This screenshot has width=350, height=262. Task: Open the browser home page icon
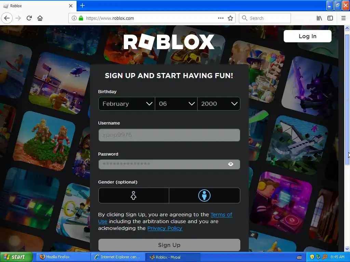point(40,18)
